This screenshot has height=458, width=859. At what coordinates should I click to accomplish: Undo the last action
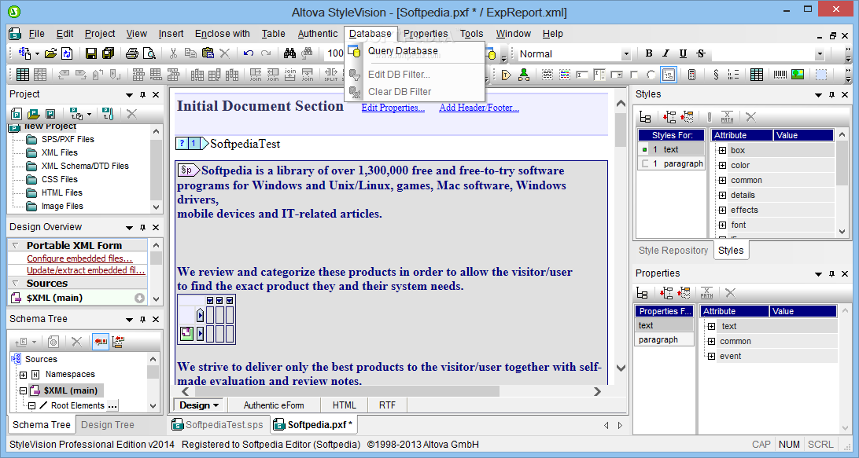pos(248,53)
